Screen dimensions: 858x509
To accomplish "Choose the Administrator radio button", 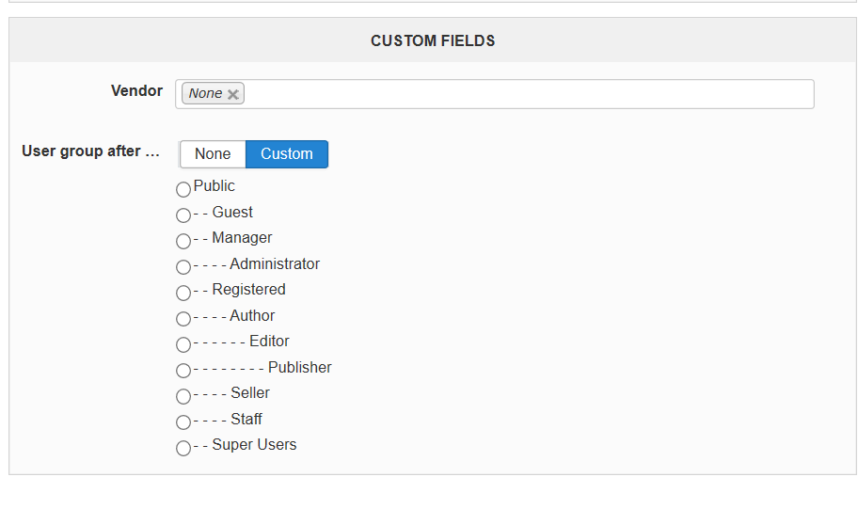I will (183, 267).
